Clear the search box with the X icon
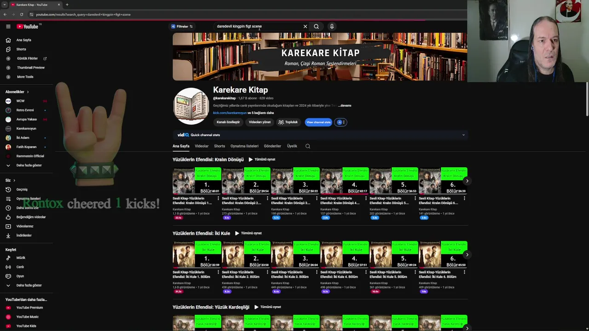The width and height of the screenshot is (589, 331). coord(305,27)
